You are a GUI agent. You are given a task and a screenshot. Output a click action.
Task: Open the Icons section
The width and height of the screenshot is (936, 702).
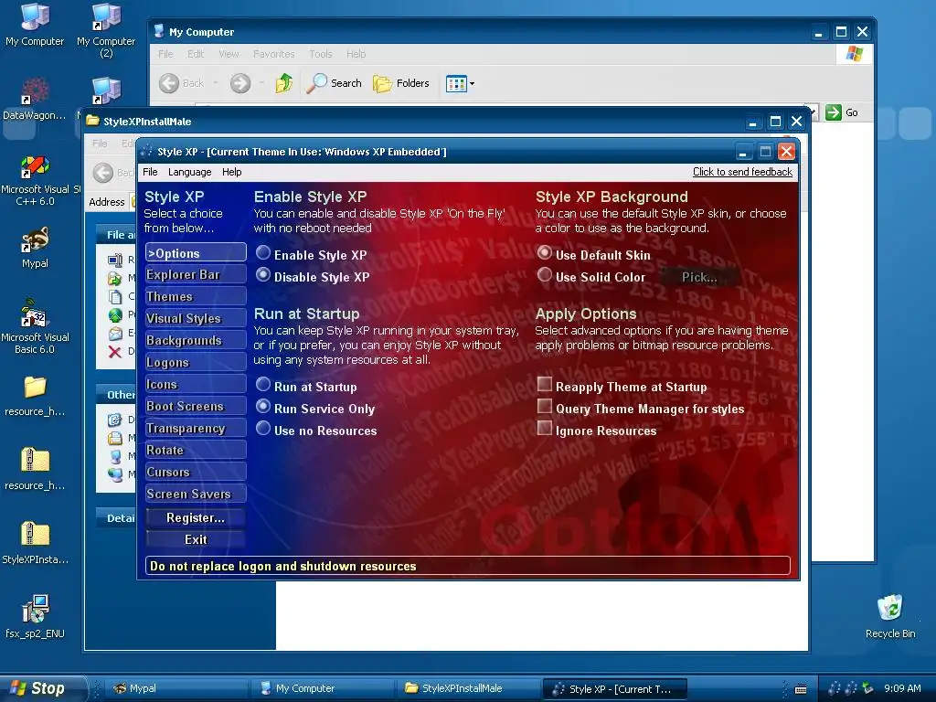point(196,385)
